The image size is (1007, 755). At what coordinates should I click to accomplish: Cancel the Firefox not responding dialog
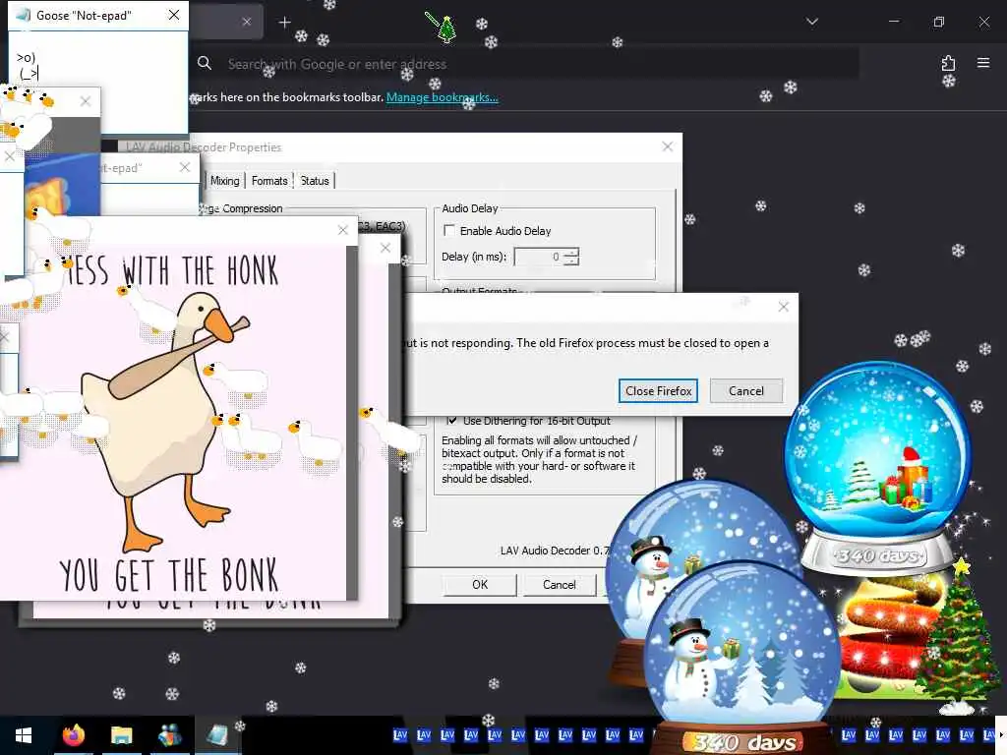tap(745, 391)
